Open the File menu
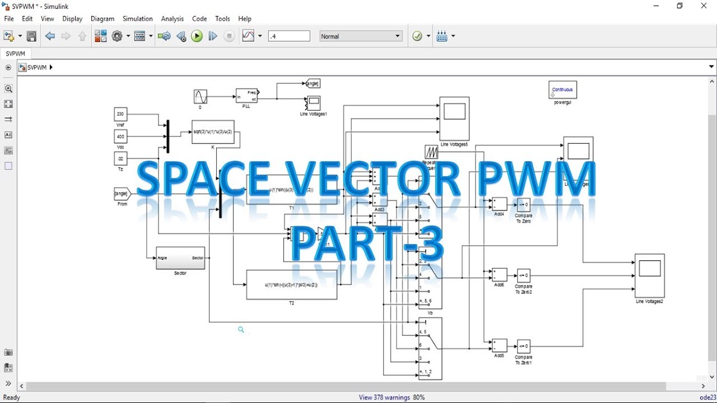Image resolution: width=717 pixels, height=403 pixels. [9, 18]
